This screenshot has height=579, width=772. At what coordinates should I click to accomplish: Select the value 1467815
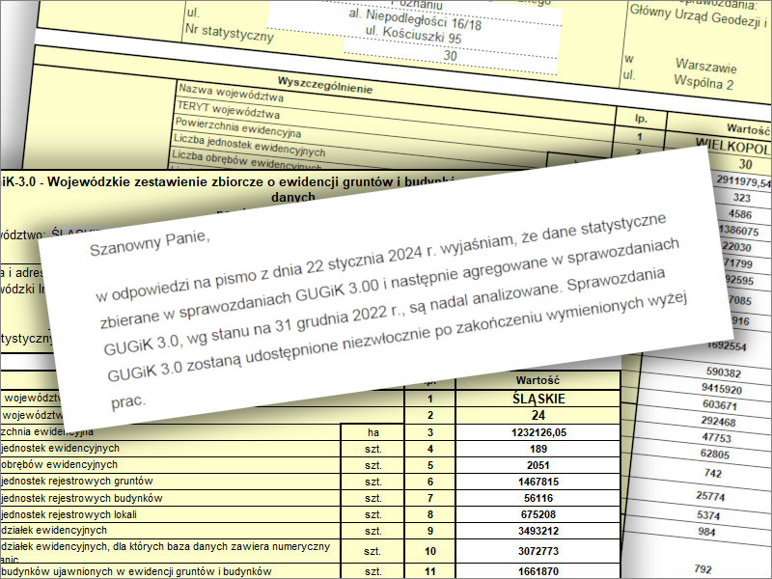tap(538, 482)
